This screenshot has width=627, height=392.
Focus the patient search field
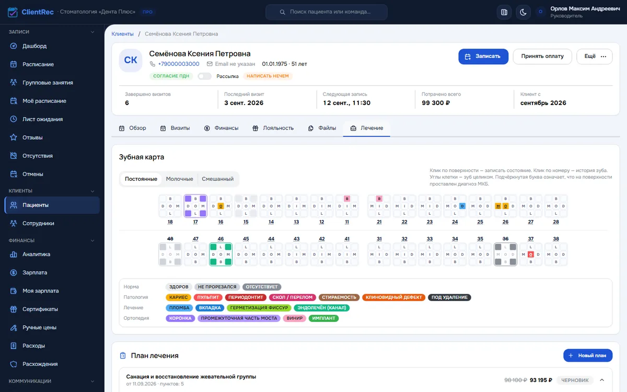click(327, 12)
